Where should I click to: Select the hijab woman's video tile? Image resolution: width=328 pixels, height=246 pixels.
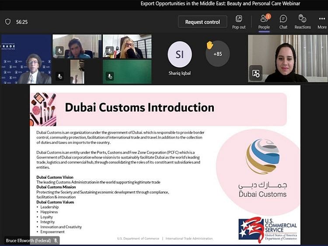(x=288, y=58)
